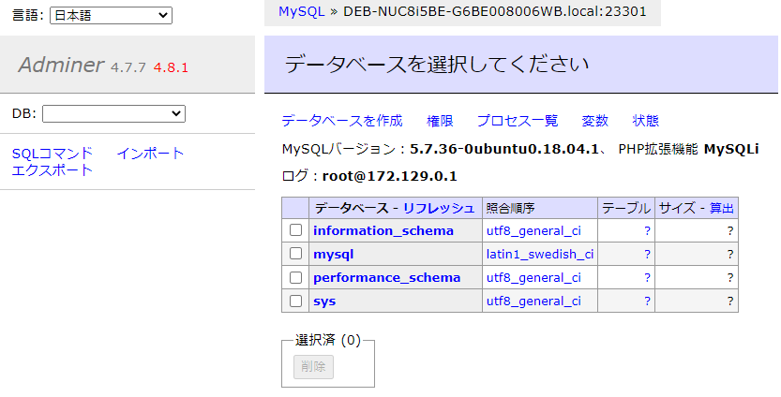Click the リフレッシュ link in table header
Viewport: 781px width, 397px height.
pyautogui.click(x=439, y=208)
